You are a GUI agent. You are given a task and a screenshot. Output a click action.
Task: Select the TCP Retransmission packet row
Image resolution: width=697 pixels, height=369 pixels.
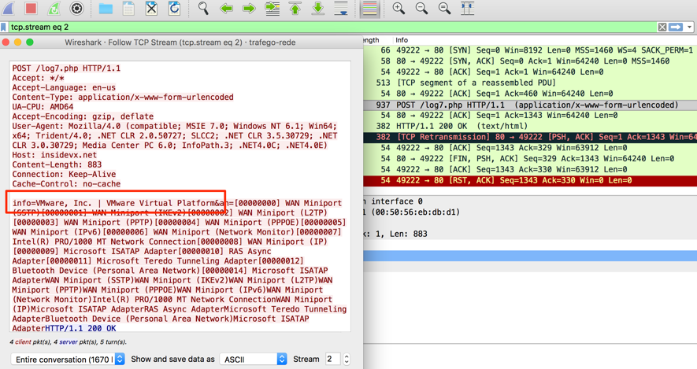(530, 137)
